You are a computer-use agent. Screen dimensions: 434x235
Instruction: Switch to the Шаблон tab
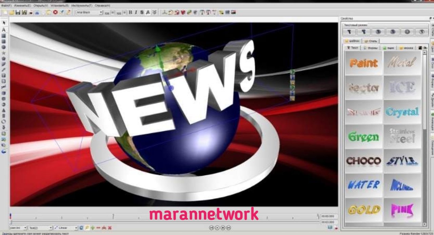point(352,41)
